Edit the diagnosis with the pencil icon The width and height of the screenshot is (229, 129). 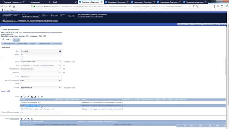tap(25, 119)
